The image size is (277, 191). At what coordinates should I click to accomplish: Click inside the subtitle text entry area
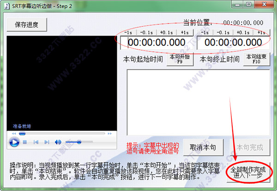tap(198, 102)
